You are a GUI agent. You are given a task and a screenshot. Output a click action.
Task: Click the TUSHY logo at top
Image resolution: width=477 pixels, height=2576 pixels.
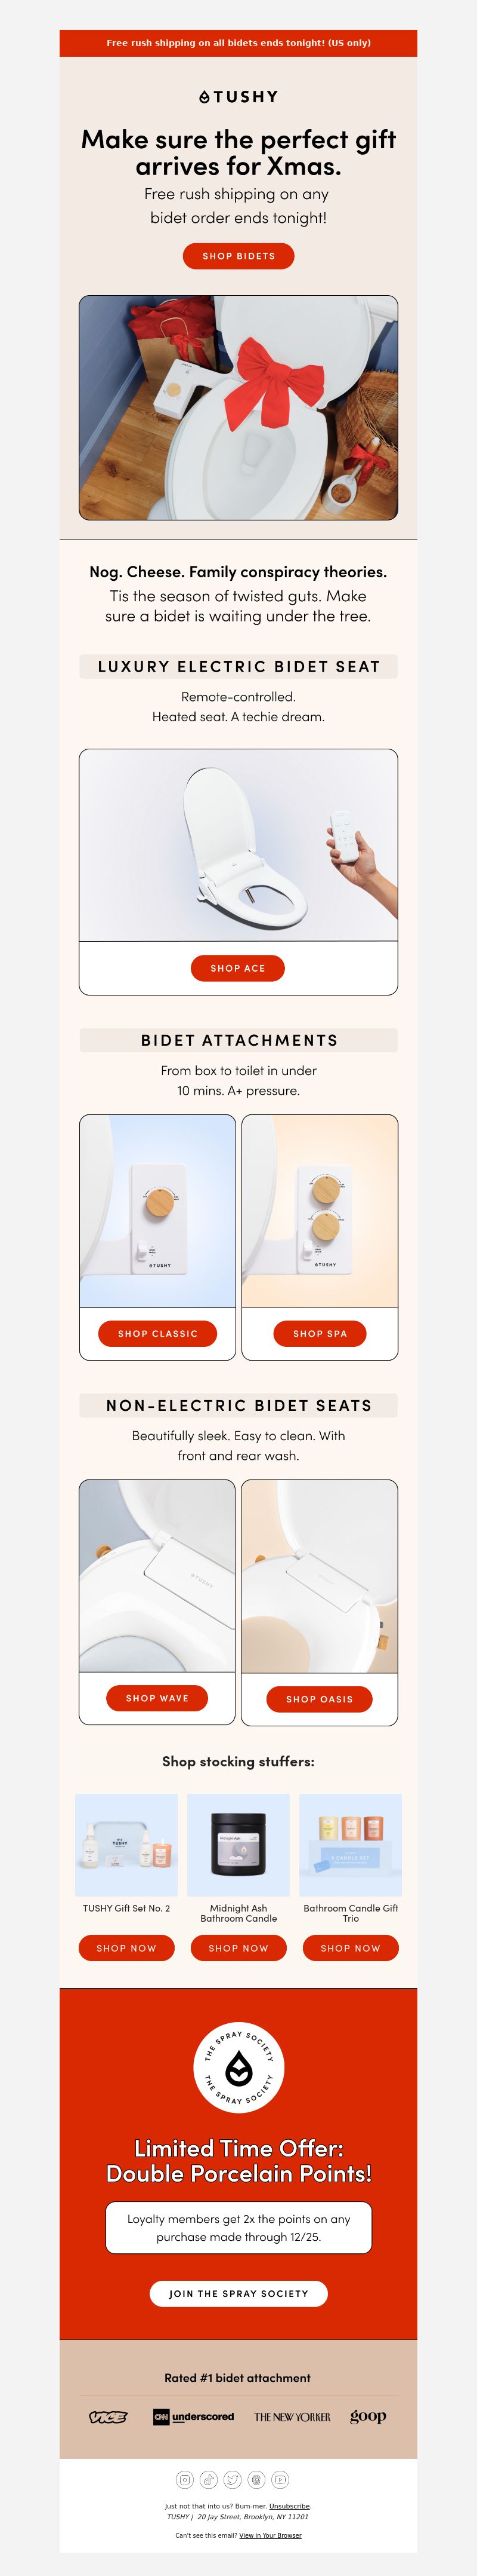(x=238, y=97)
